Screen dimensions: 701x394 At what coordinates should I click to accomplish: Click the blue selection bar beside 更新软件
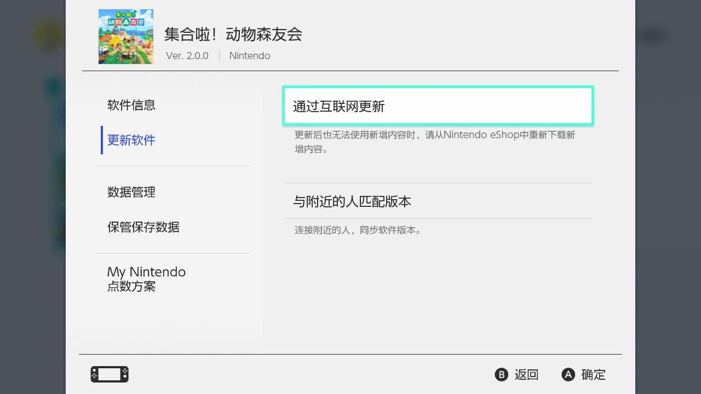click(x=102, y=140)
